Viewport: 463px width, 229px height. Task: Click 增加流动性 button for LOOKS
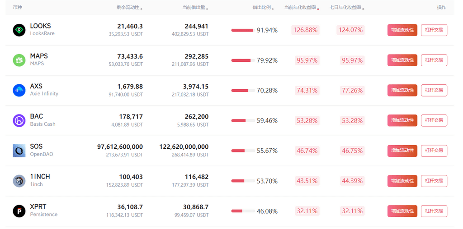(402, 30)
